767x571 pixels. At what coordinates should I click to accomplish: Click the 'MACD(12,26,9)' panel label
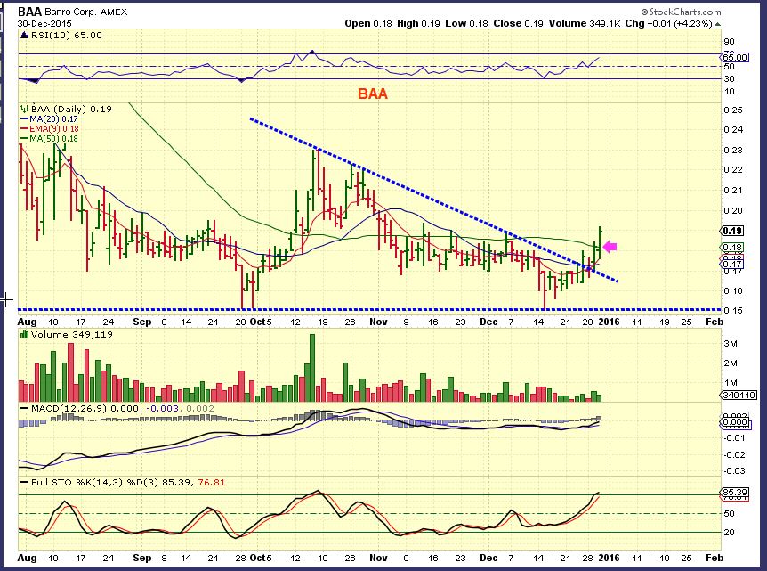[x=69, y=408]
